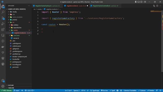163x92 pixels.
Task: Click the editor minimap
Action: [x=156, y=11]
